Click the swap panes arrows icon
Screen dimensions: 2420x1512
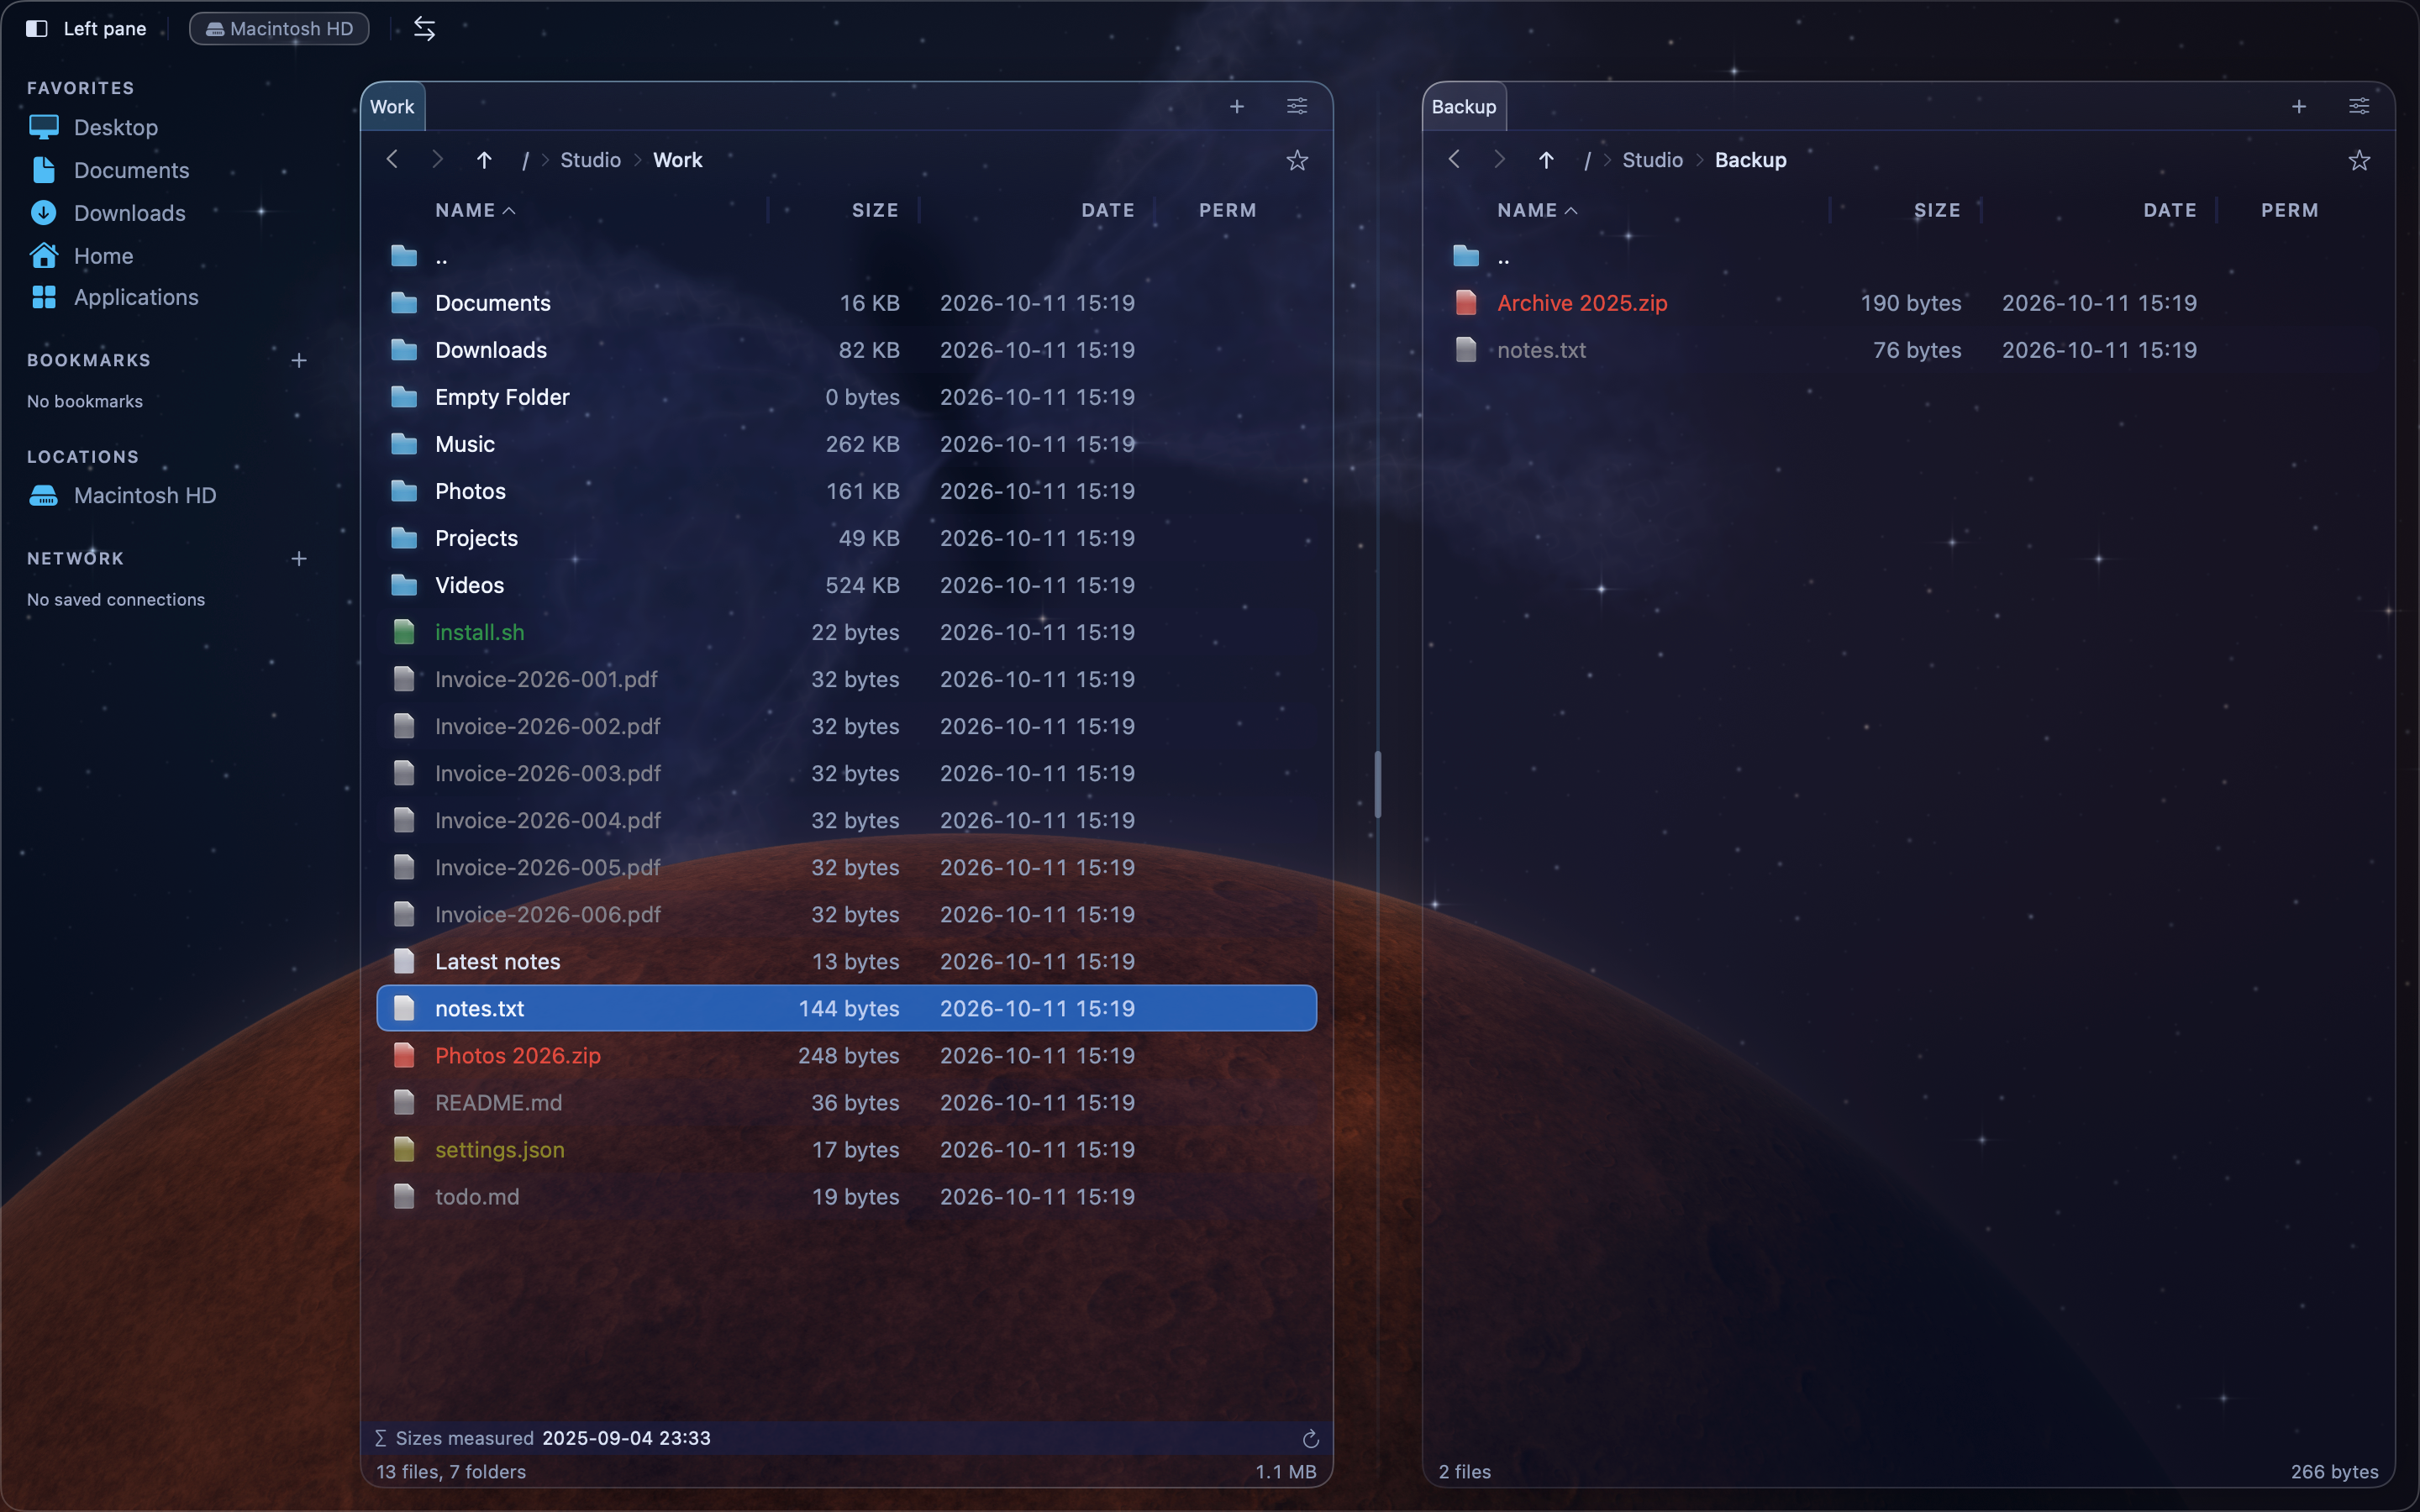[x=424, y=29]
